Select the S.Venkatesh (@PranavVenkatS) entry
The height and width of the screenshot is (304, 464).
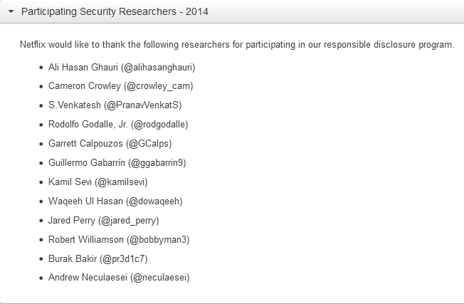click(x=115, y=105)
